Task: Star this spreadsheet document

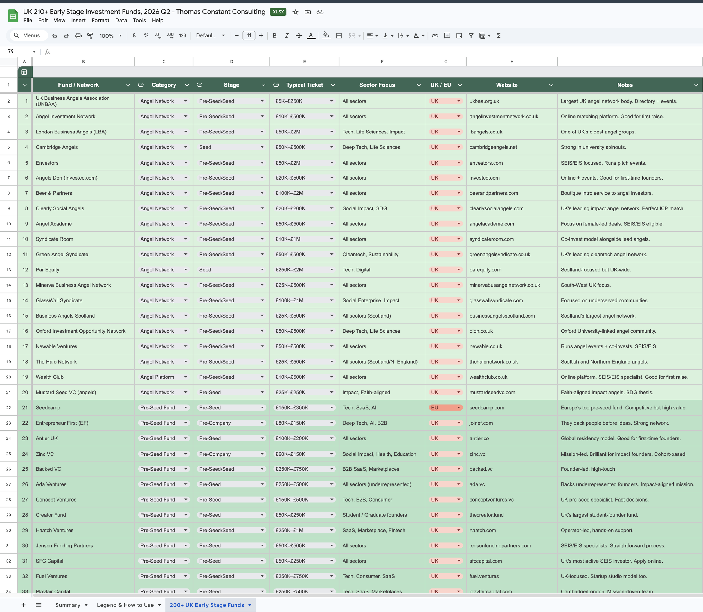Action: pyautogui.click(x=296, y=12)
